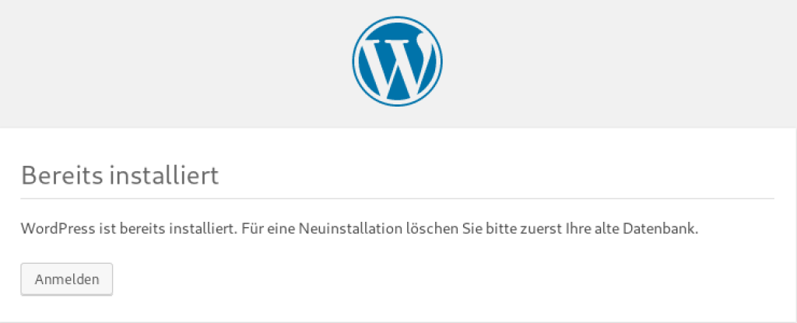Click the divider line under the heading

tap(398, 198)
